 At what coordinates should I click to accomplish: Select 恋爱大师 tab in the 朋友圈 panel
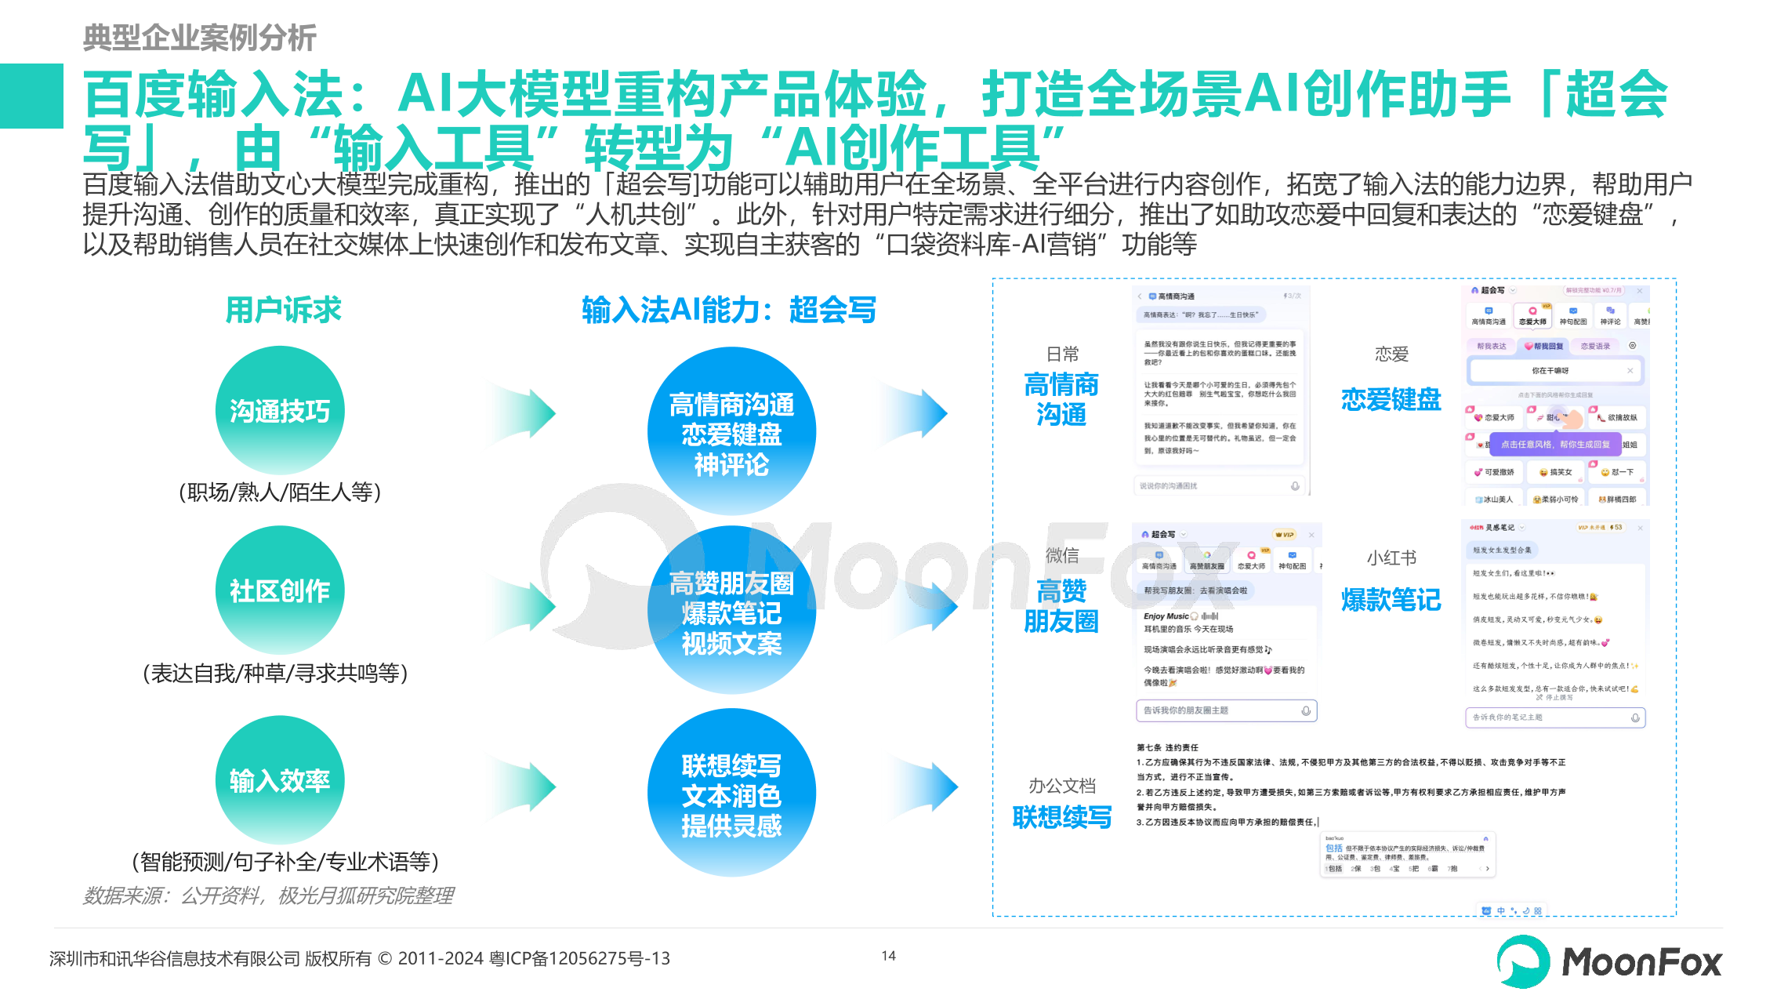[x=1251, y=560]
